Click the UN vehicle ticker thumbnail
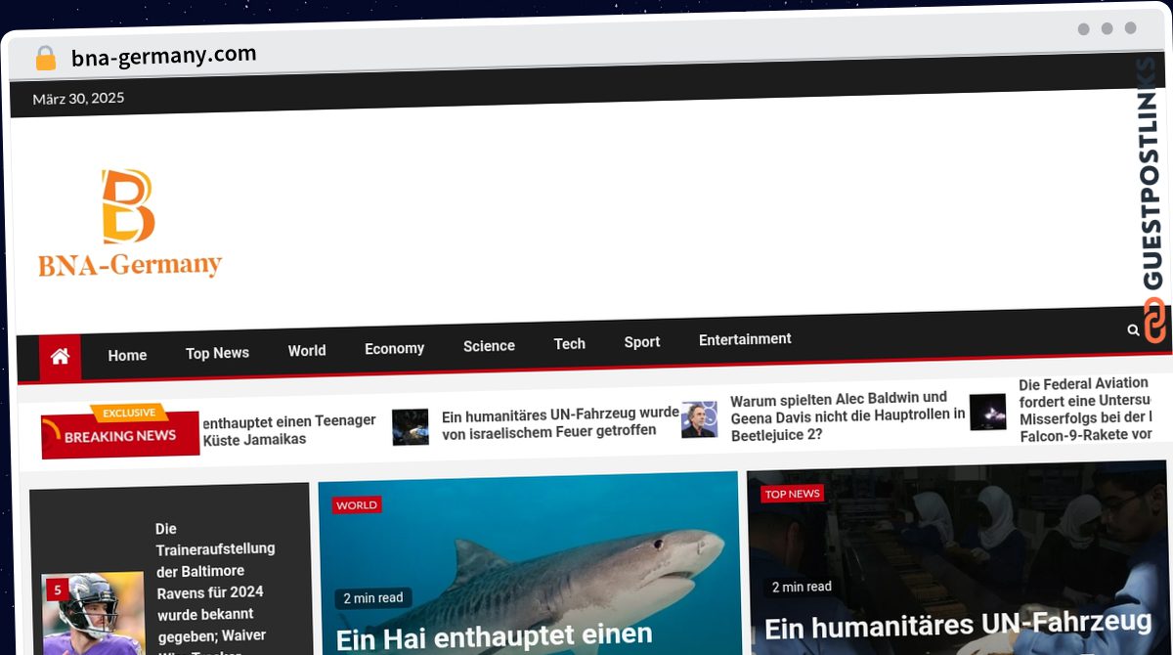Image resolution: width=1173 pixels, height=655 pixels. (411, 427)
